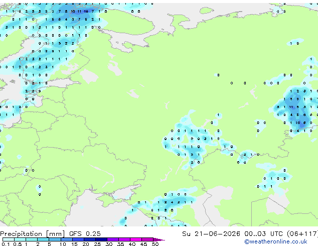Click the legend scale label "25"
Screen dimensions: 318x246
point(97,244)
